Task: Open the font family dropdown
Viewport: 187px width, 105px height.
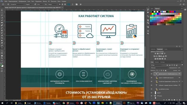Action: (18, 4)
